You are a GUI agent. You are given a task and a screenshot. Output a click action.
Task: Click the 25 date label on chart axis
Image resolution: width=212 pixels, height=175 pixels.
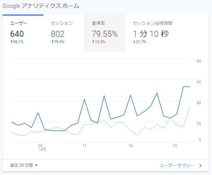coord(175,146)
